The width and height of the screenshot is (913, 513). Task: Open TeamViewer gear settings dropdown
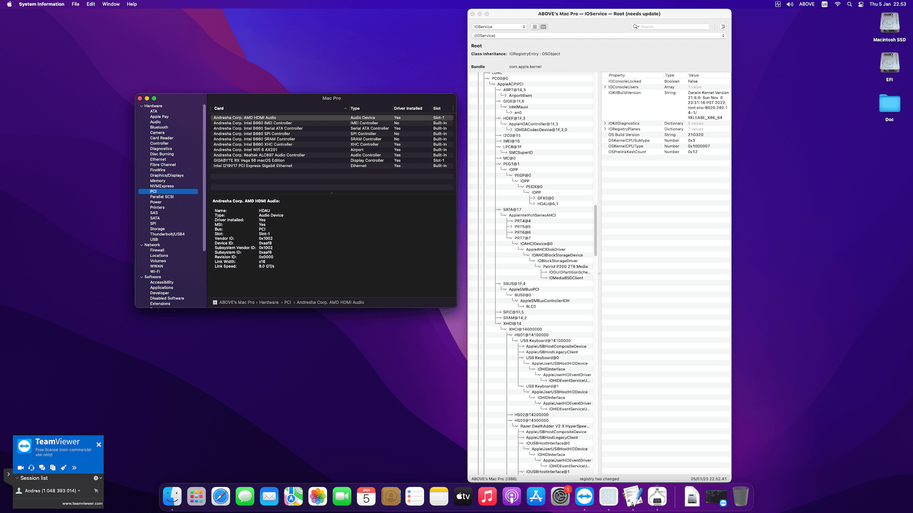97,478
